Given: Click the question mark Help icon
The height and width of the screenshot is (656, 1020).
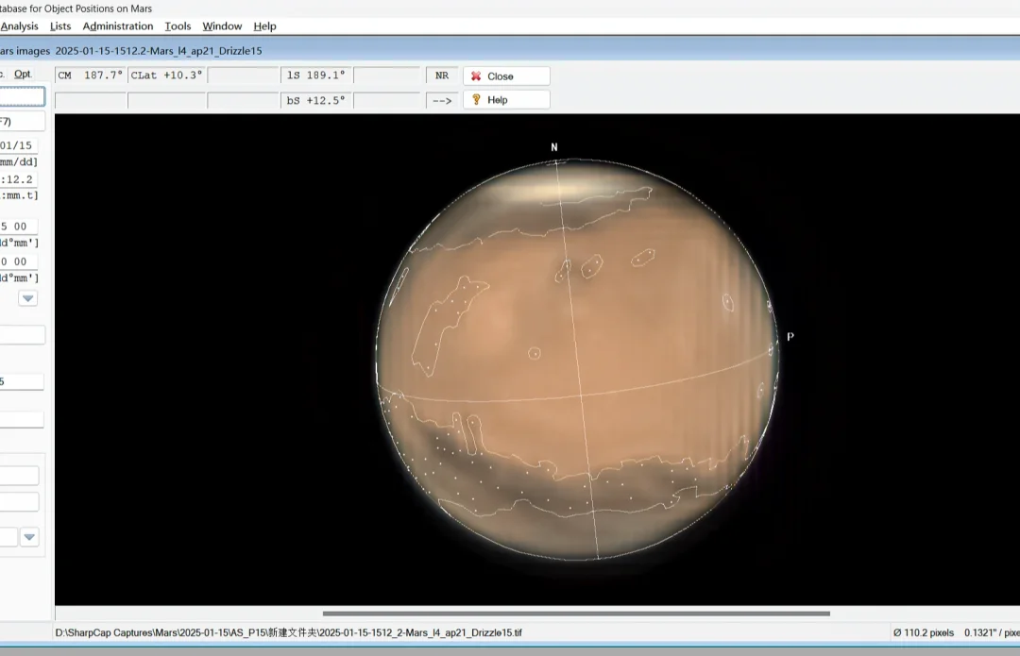Looking at the screenshot, I should click(x=477, y=100).
